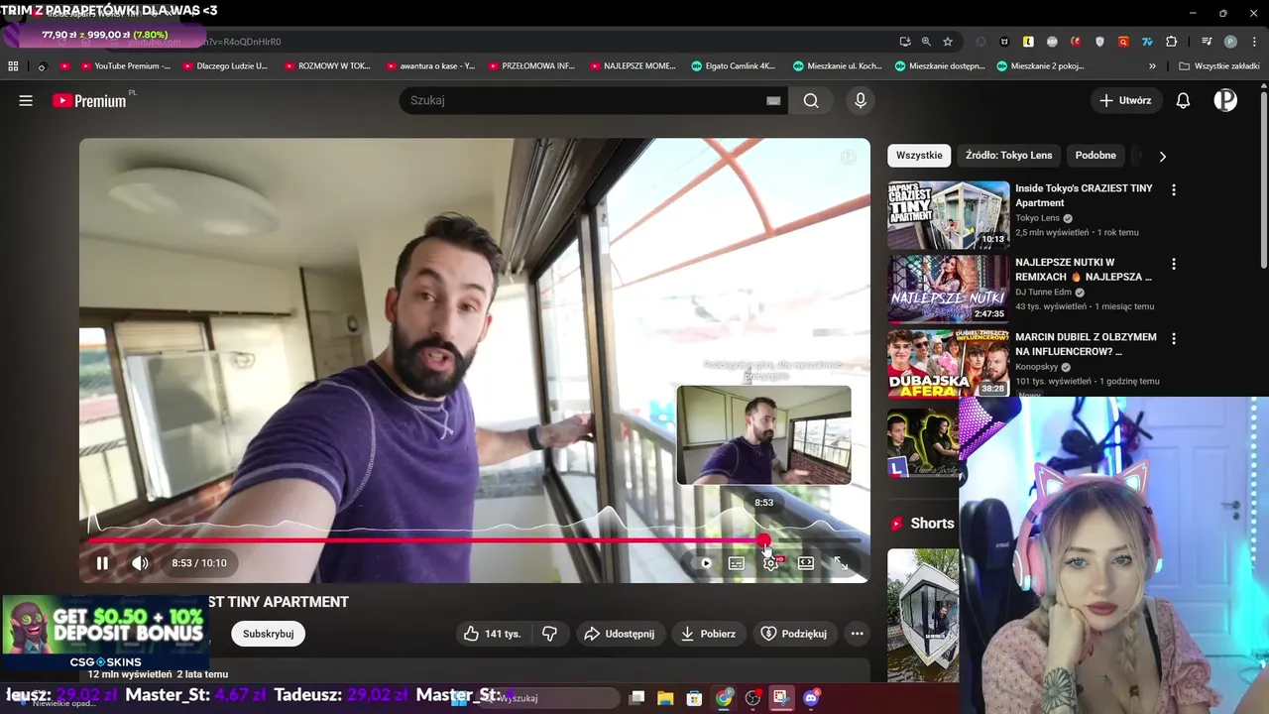Enter fullscreen mode in player
This screenshot has height=714, width=1269.
pos(840,563)
